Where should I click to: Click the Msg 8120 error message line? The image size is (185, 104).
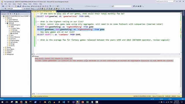tap(53, 58)
